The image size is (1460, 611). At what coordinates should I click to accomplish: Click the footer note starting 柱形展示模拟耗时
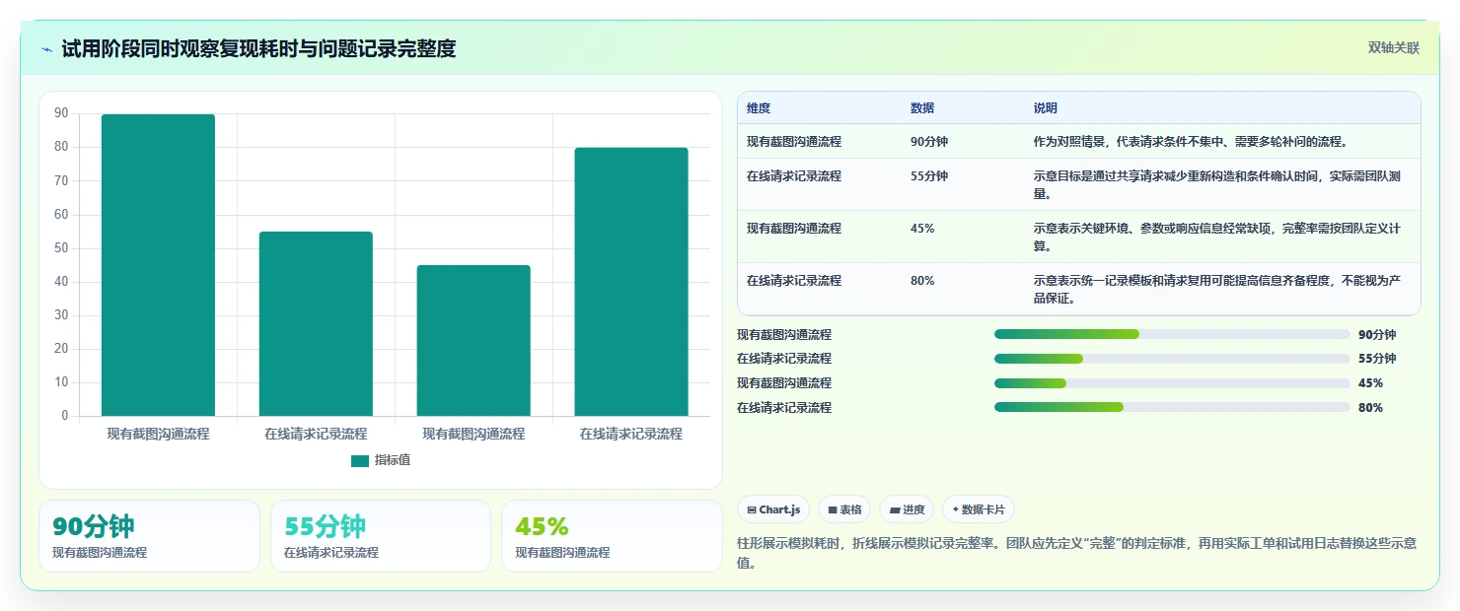(x=1077, y=553)
